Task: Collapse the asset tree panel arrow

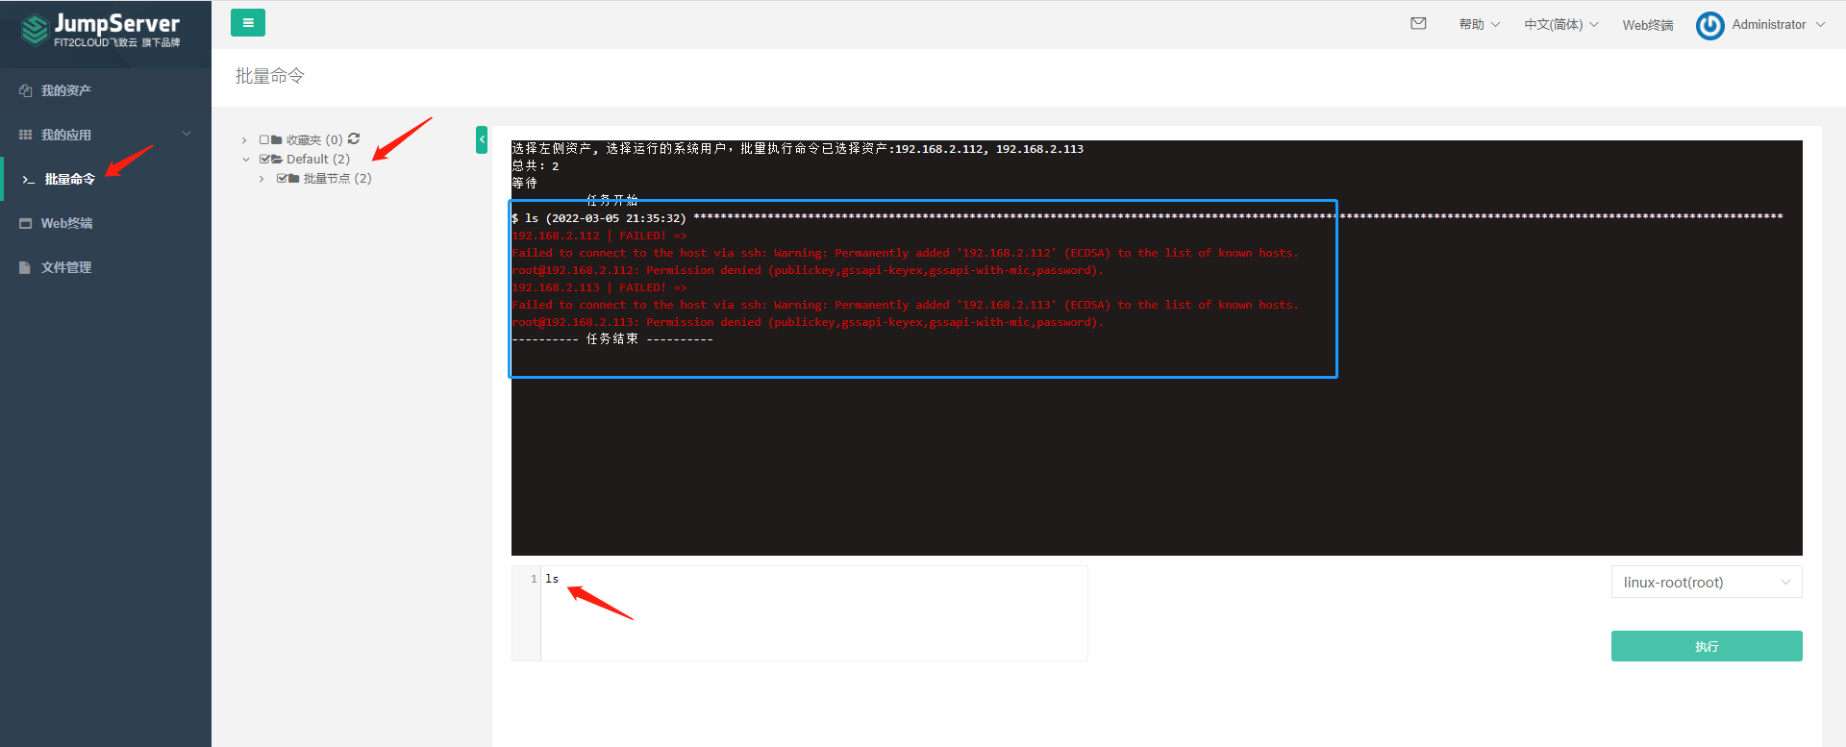Action: click(482, 139)
